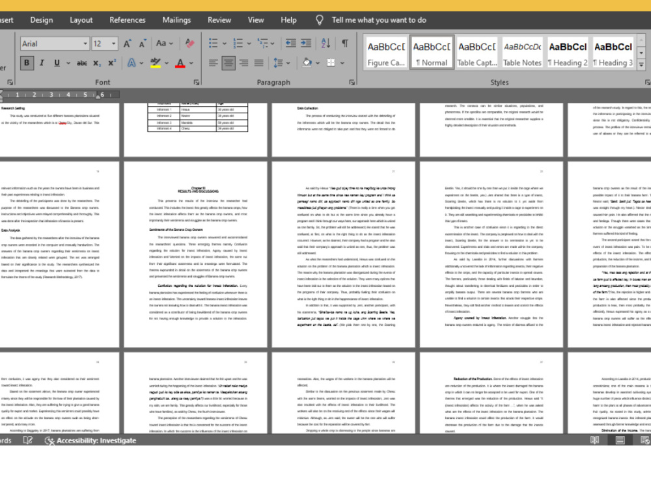Click the page containing the informants table

(x=195, y=129)
